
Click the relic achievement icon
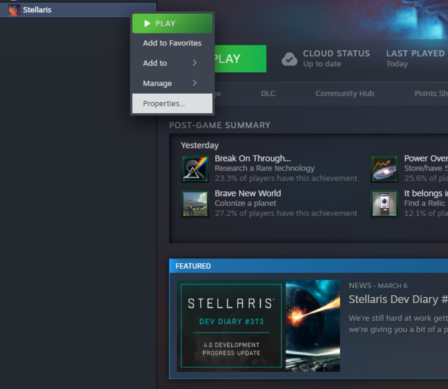384,204
